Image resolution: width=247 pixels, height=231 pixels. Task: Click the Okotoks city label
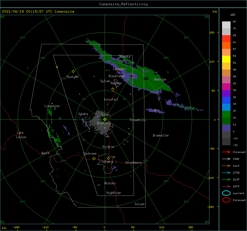pyautogui.click(x=110, y=183)
